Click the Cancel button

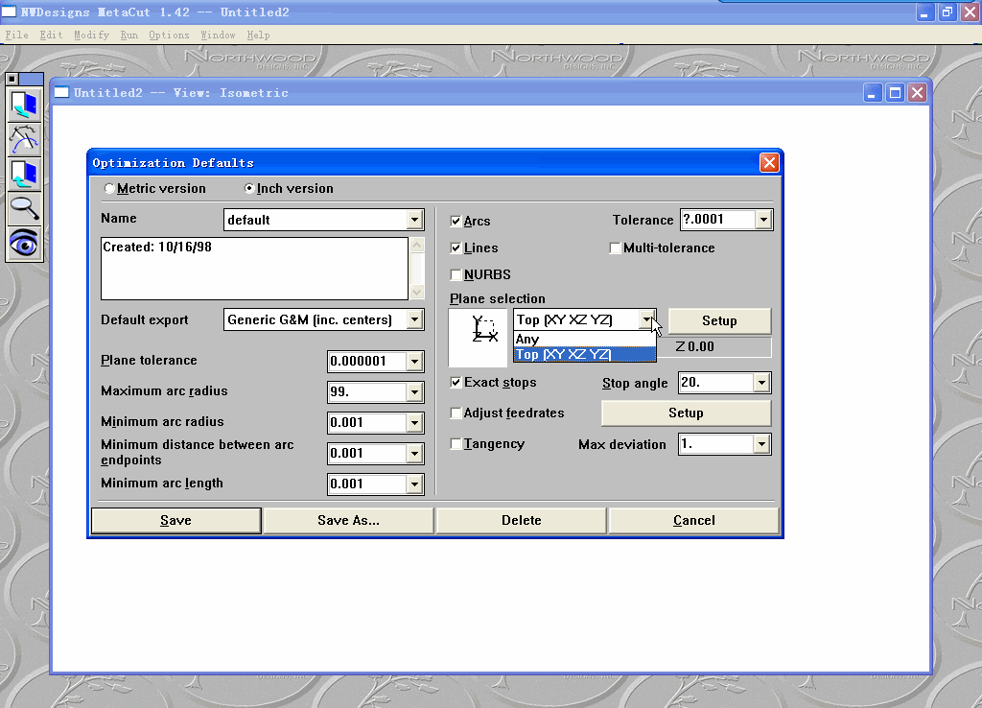click(694, 521)
